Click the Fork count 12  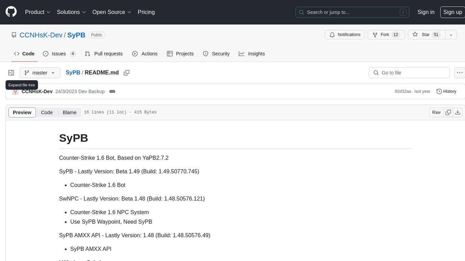[x=396, y=35]
